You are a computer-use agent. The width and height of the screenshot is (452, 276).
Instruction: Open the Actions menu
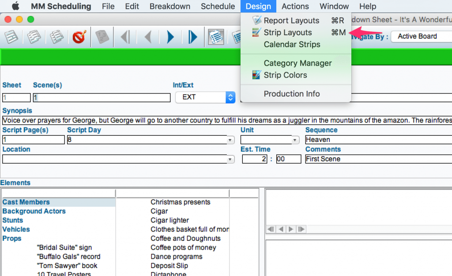[295, 6]
